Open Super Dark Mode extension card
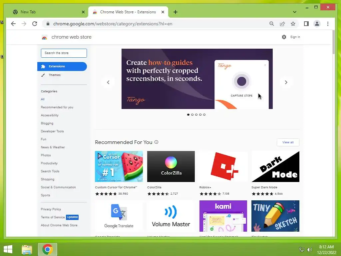 coord(275,173)
